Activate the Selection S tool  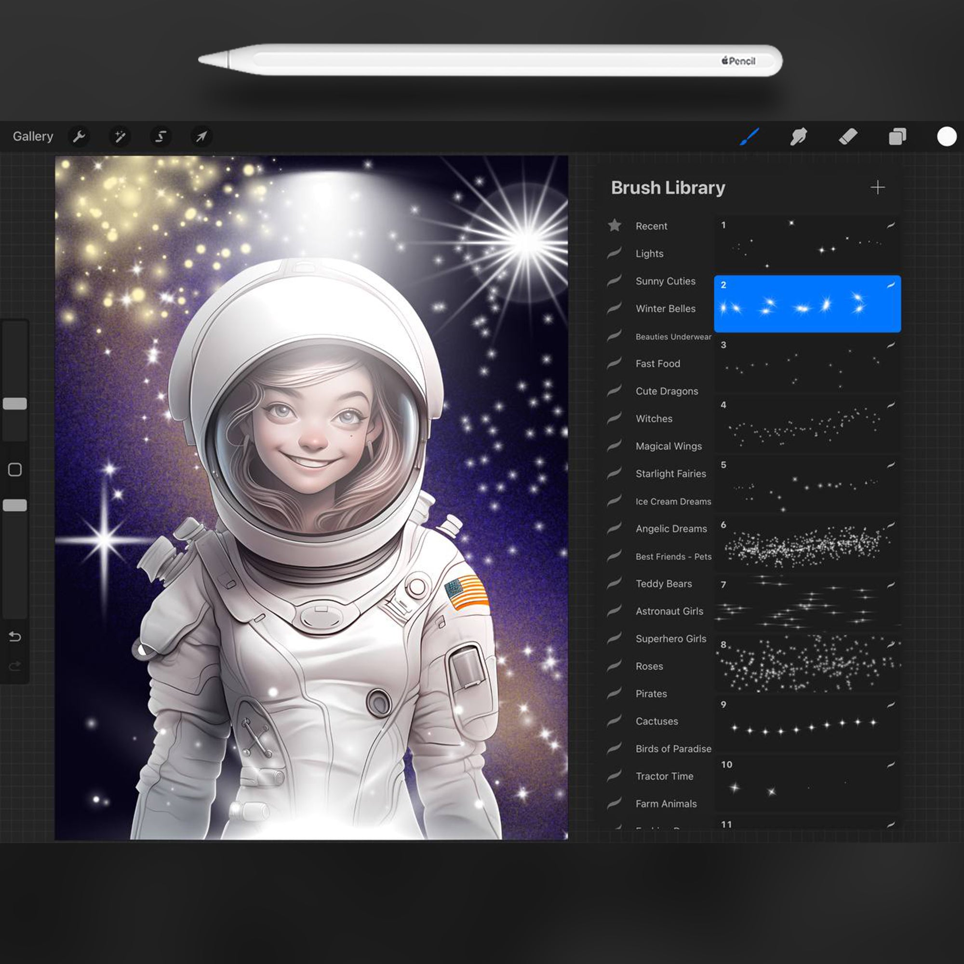161,136
